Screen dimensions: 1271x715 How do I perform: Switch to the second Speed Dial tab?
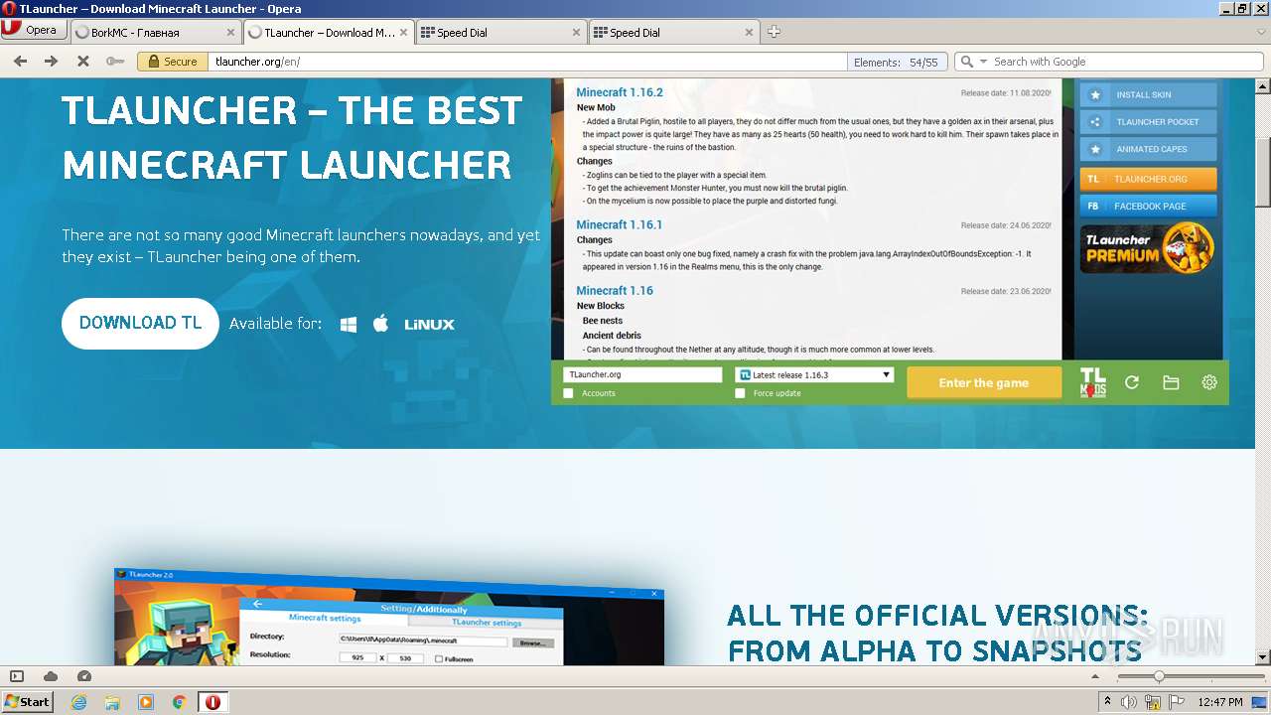673,32
